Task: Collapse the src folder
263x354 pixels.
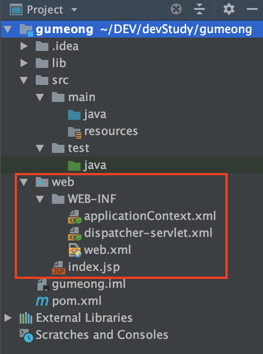Action: (24, 80)
